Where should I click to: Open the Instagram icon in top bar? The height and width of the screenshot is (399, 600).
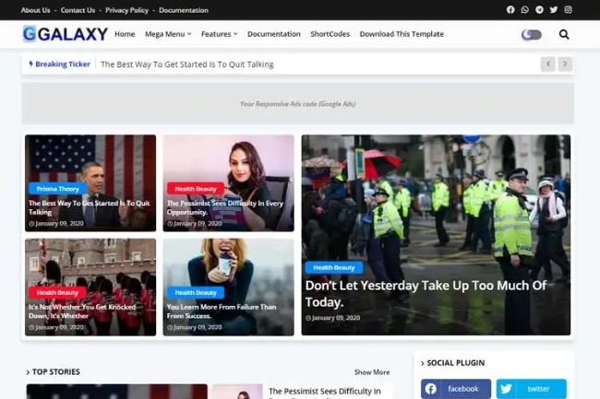click(x=568, y=10)
